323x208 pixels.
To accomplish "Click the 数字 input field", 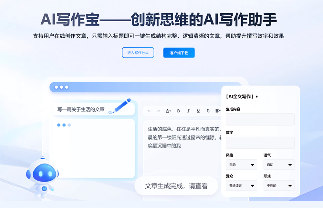I will tap(260, 143).
